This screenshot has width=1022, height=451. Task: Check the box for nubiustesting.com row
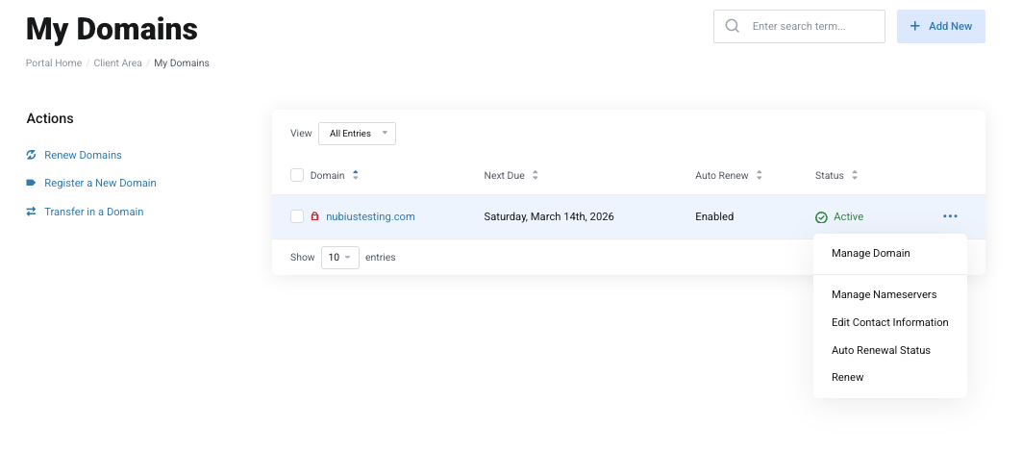click(297, 216)
